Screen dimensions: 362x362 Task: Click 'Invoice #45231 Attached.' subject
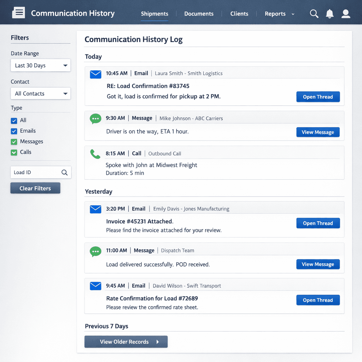tap(140, 221)
